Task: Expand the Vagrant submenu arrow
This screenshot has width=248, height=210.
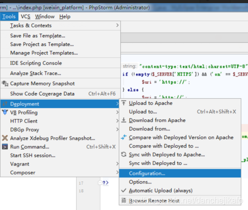Action: 117,163
